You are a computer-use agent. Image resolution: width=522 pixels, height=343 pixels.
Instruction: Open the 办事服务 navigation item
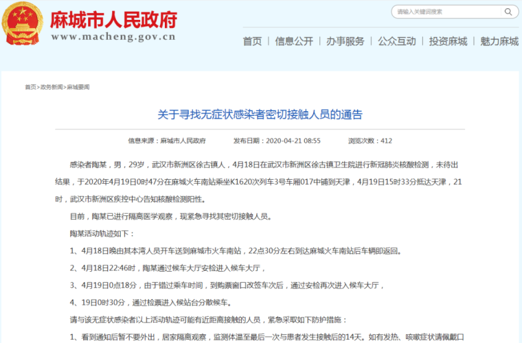345,41
